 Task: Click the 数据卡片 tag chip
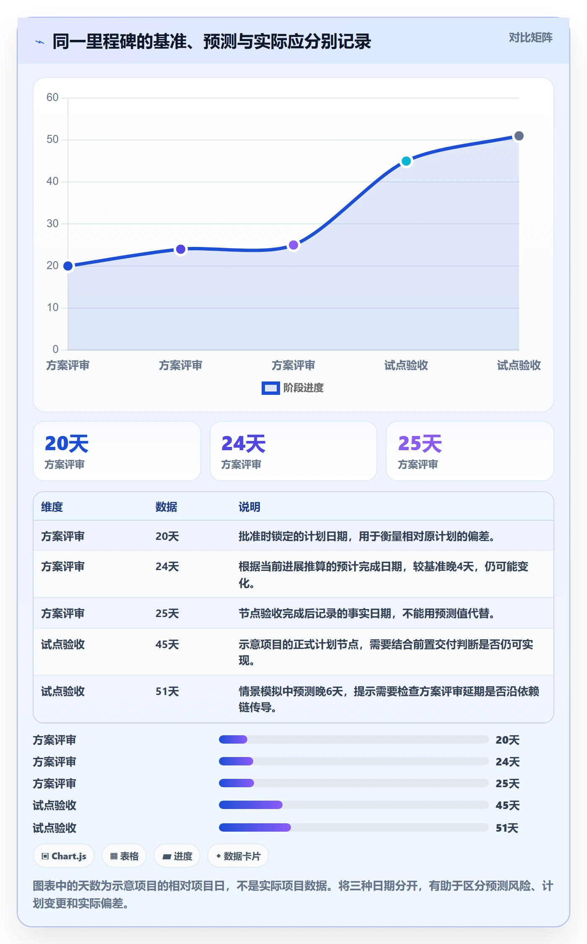coord(238,856)
